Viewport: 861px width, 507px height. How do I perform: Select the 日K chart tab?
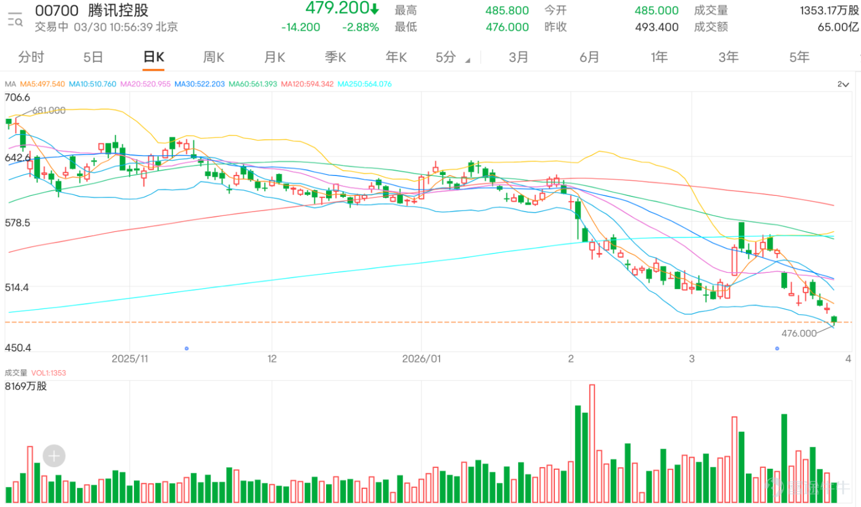(154, 57)
